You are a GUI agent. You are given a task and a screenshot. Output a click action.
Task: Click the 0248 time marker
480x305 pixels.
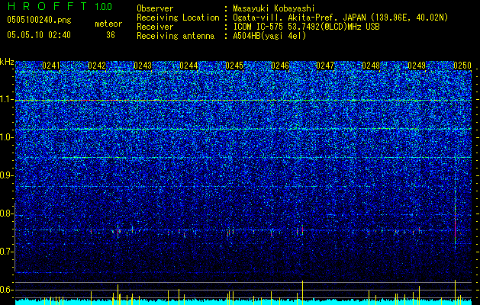[x=371, y=66]
